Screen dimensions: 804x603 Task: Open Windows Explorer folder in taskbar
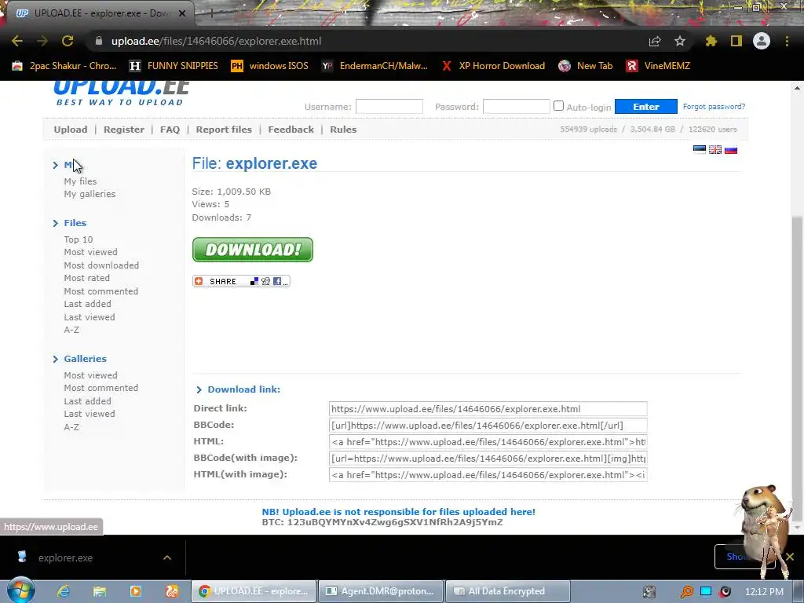tap(100, 591)
